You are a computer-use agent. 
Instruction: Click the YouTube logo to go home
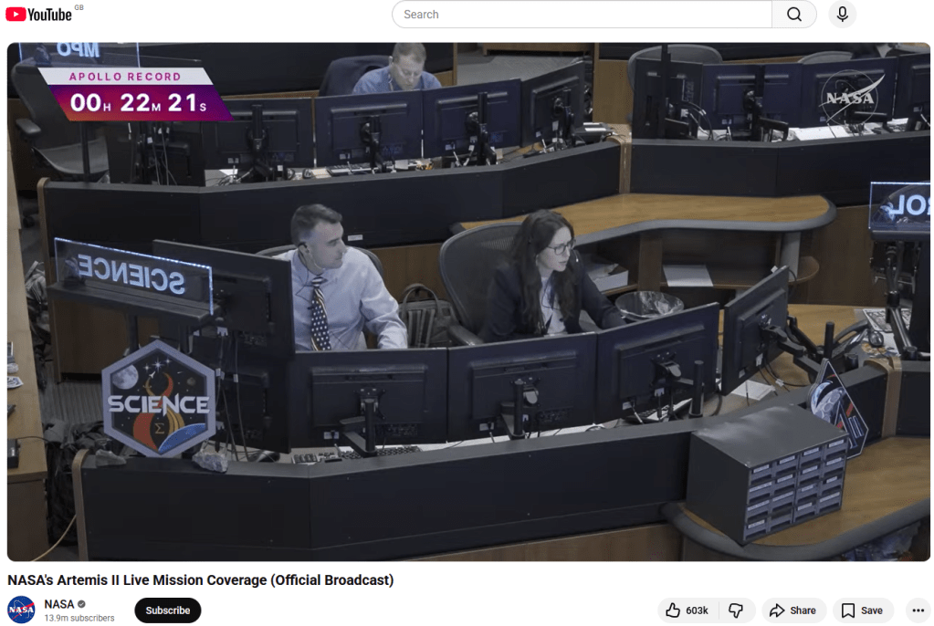tap(38, 15)
